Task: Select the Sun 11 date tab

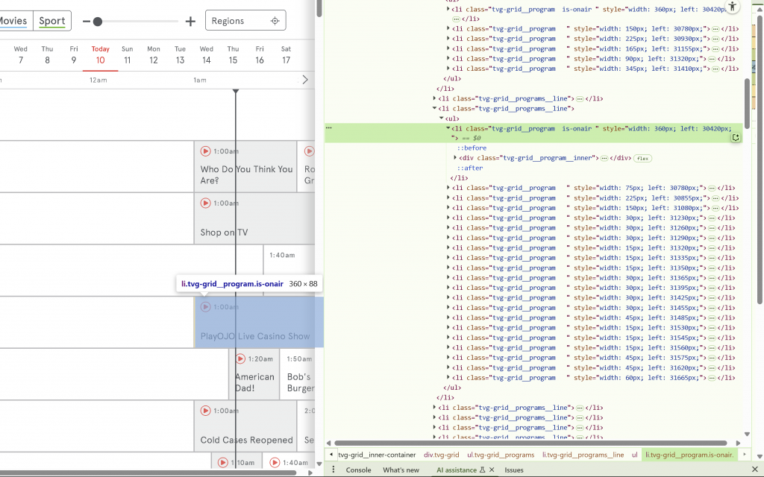Action: tap(127, 54)
